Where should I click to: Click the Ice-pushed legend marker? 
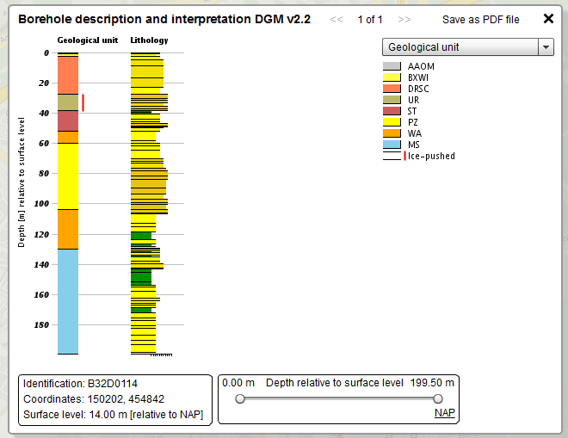click(404, 156)
